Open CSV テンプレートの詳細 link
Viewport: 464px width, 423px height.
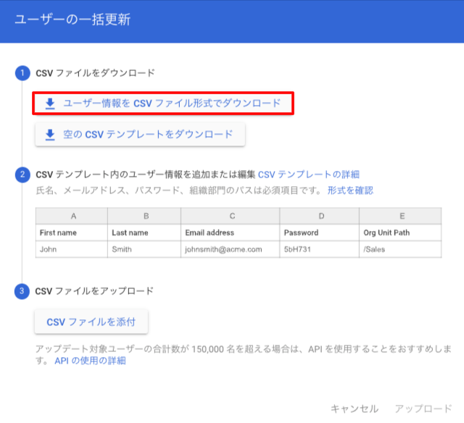point(309,175)
